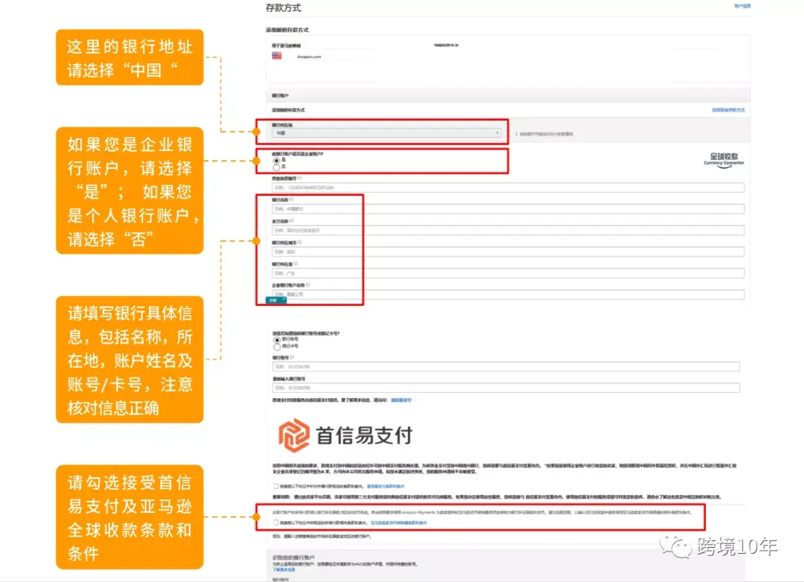Image resolution: width=804 pixels, height=582 pixels.
Task: Close the small teal badge below the form
Action: pyautogui.click(x=284, y=299)
